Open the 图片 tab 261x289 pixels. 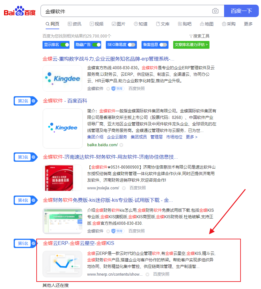pyautogui.click(x=119, y=24)
